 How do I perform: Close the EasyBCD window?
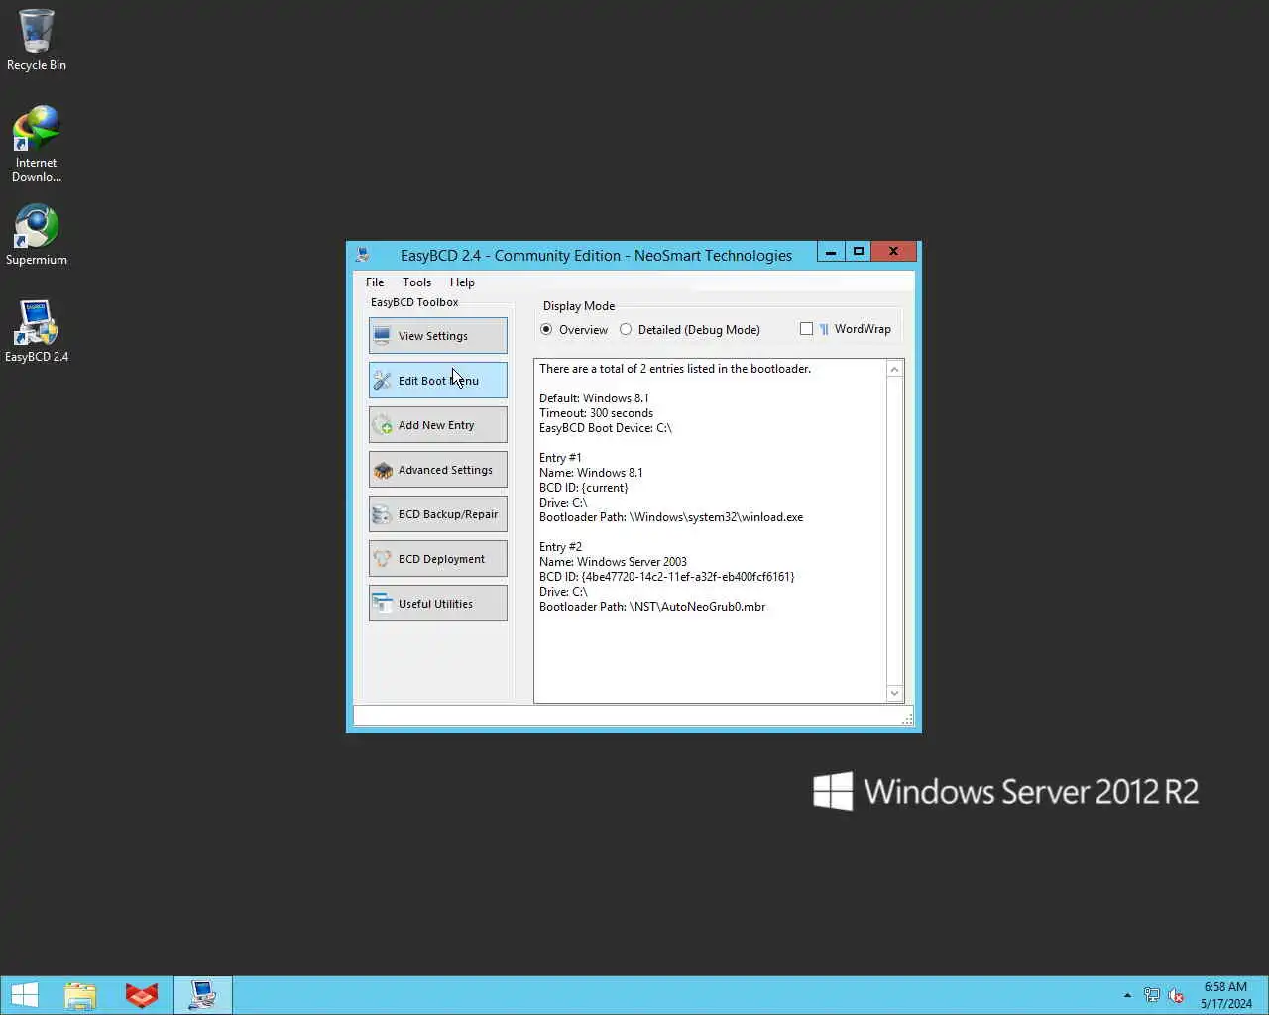point(893,252)
